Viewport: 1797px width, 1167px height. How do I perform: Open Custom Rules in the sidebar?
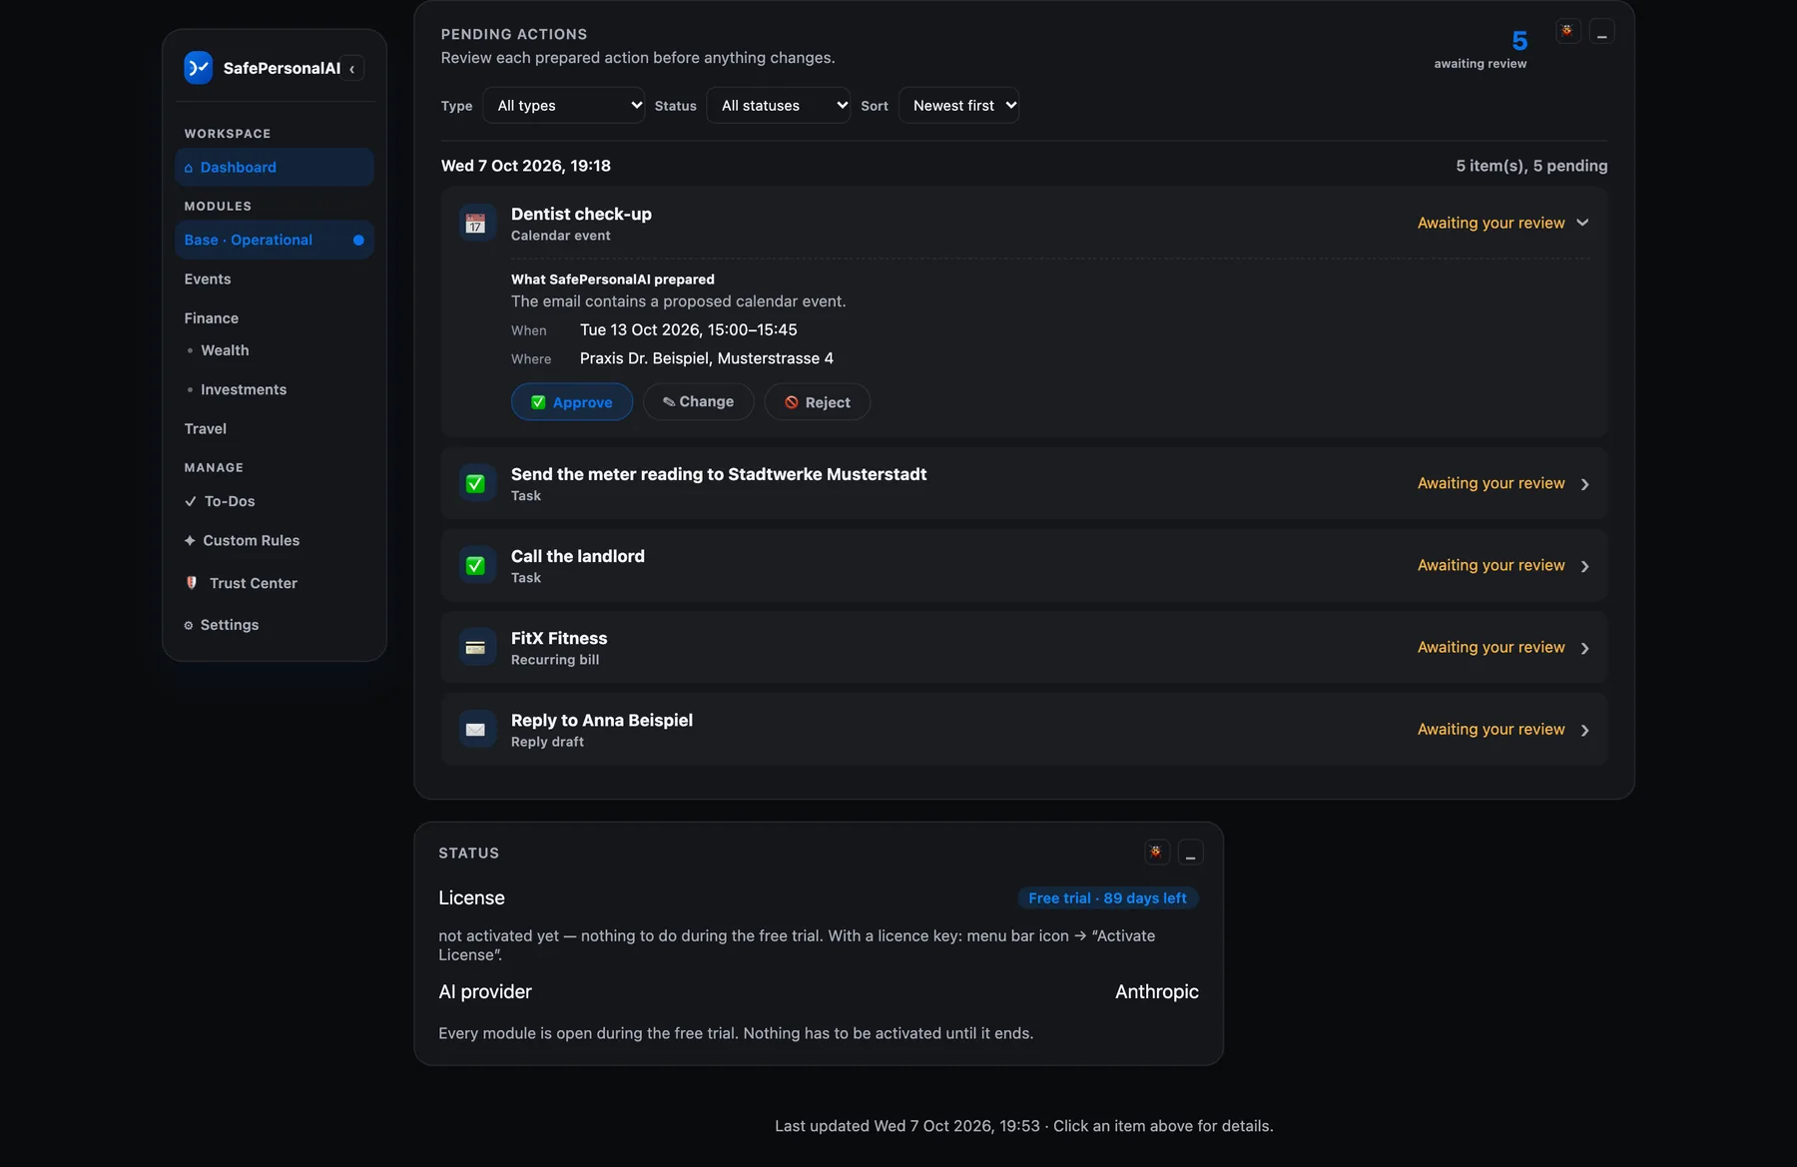pos(275,540)
